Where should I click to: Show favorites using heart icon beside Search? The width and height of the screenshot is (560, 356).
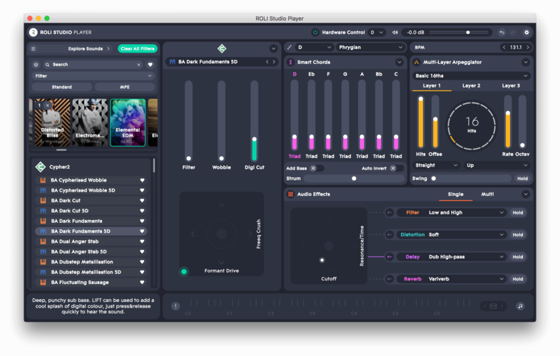click(x=150, y=65)
